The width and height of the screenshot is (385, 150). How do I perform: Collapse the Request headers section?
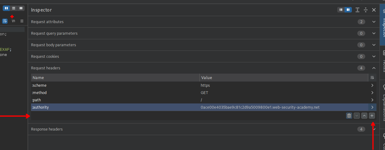tap(374, 68)
